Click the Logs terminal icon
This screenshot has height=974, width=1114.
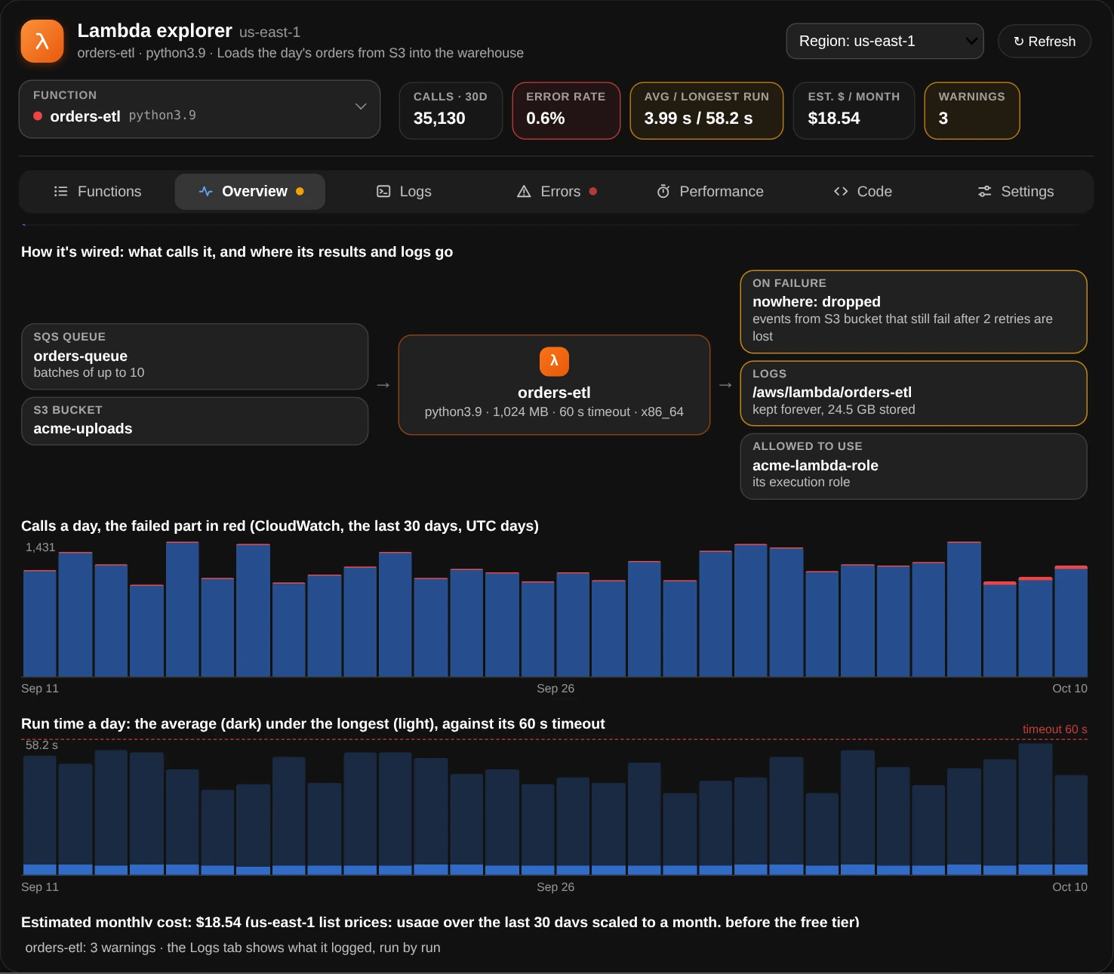pos(383,192)
